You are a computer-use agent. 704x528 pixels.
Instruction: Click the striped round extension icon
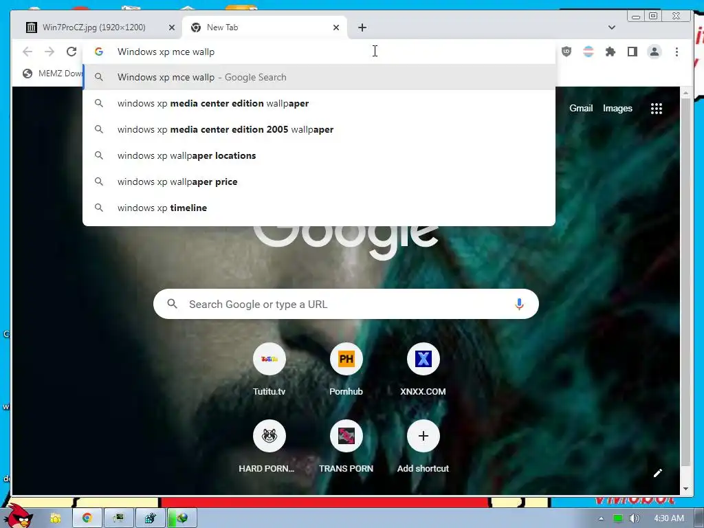(x=588, y=52)
